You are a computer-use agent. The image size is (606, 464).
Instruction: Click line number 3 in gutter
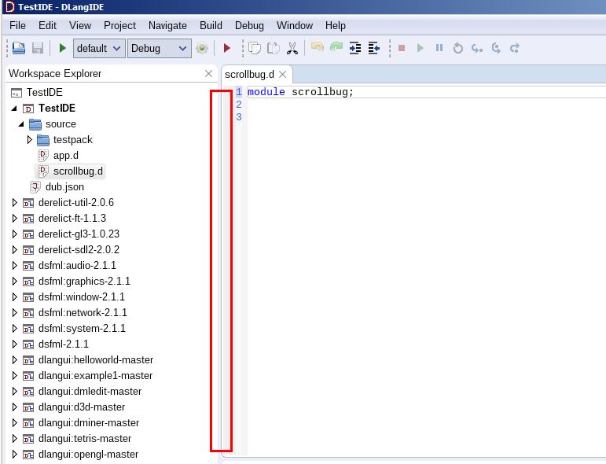tap(239, 116)
